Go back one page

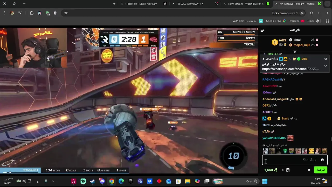[327, 13]
